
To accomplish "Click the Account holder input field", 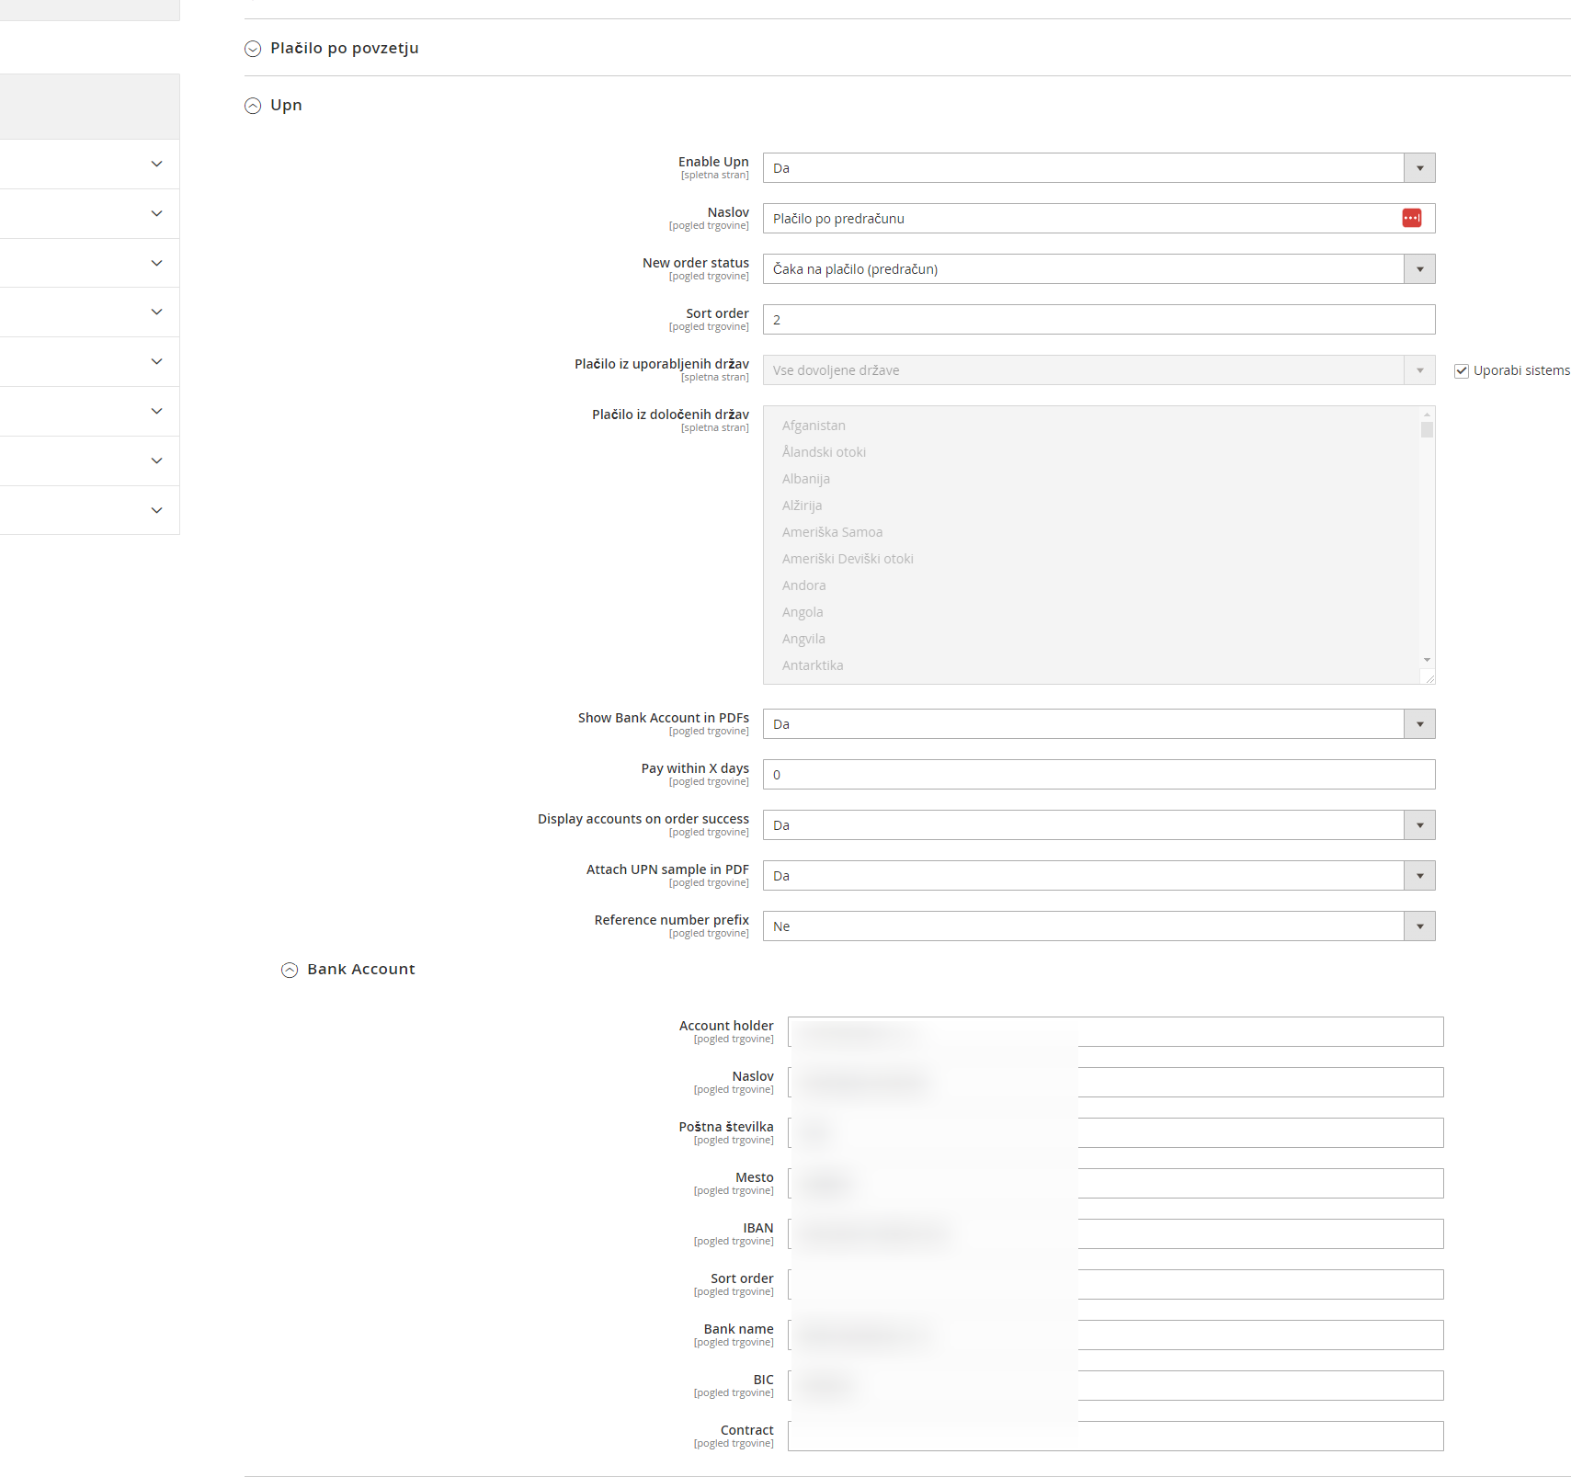I will 1116,1032.
